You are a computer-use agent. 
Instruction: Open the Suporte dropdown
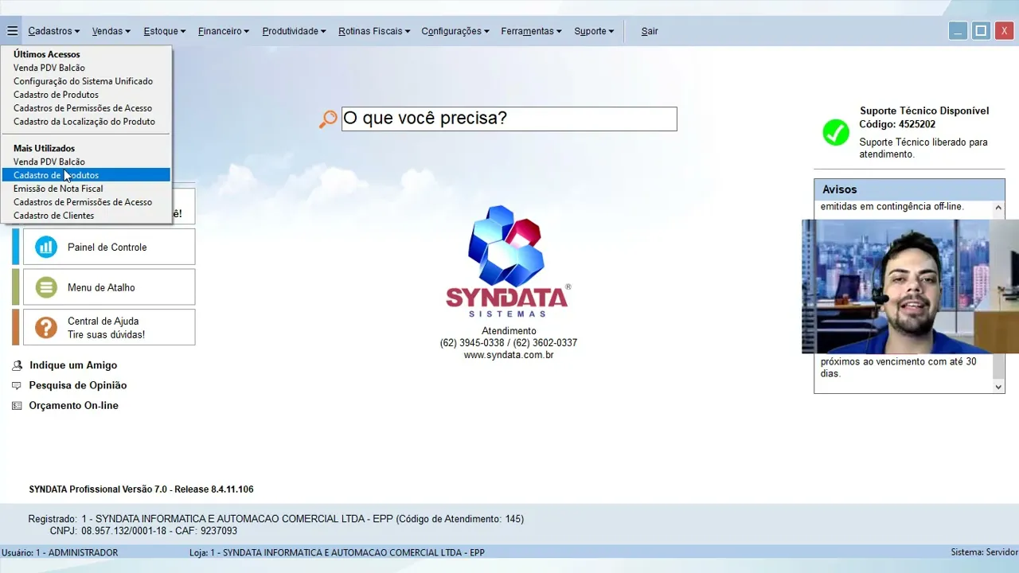594,31
